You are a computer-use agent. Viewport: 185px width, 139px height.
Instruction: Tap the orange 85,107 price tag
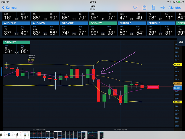(x=177, y=83)
